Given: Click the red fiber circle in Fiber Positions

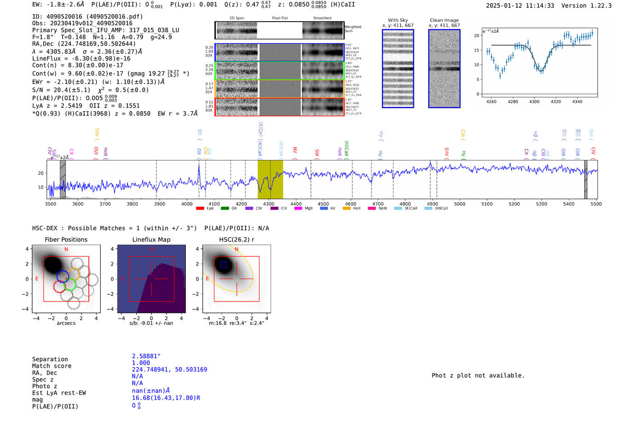Looking at the screenshot, I should [x=60, y=287].
